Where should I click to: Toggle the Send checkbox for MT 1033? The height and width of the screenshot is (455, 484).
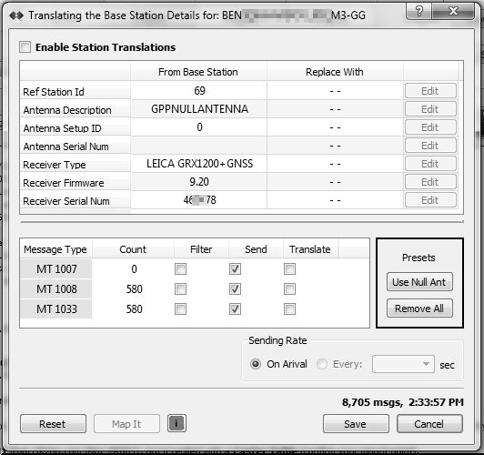coord(235,308)
